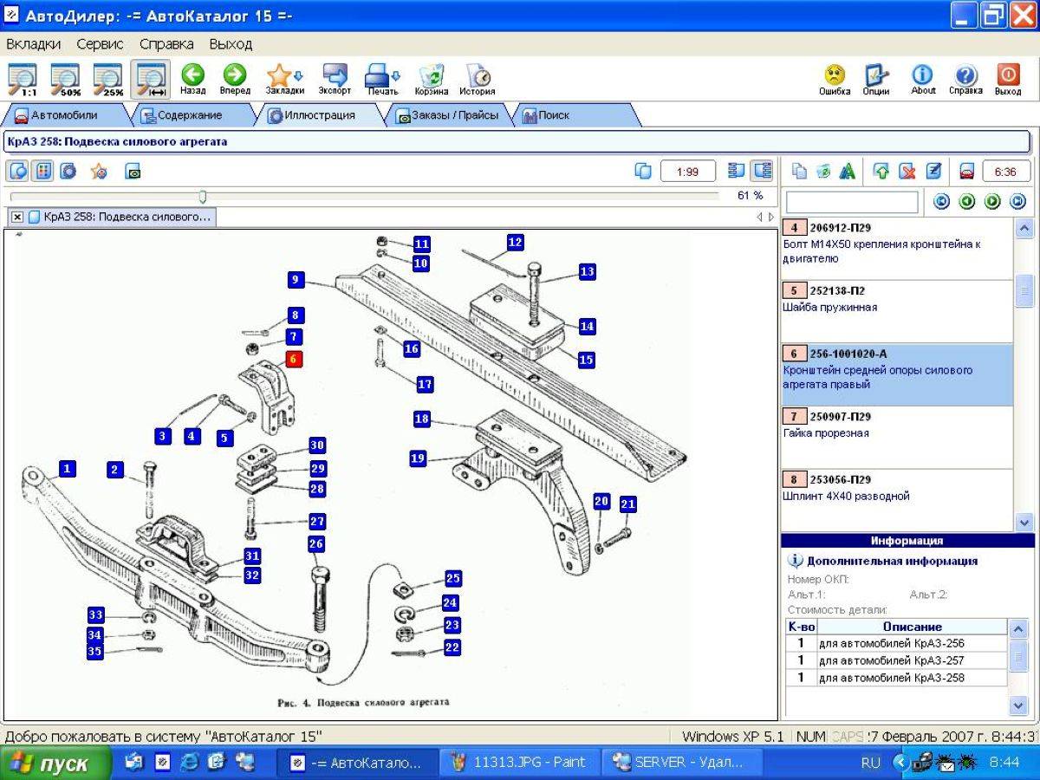
Task: Set zoom to 50% scale
Action: (x=66, y=78)
